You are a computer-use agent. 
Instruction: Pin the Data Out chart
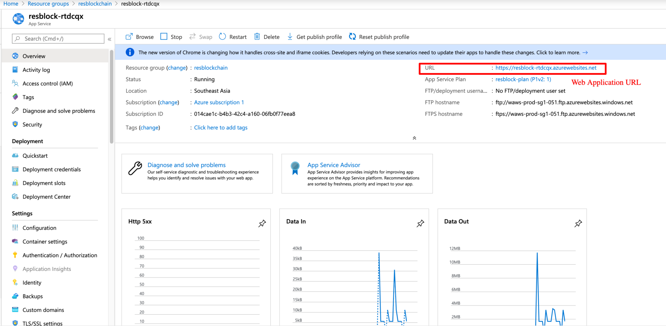(x=578, y=223)
